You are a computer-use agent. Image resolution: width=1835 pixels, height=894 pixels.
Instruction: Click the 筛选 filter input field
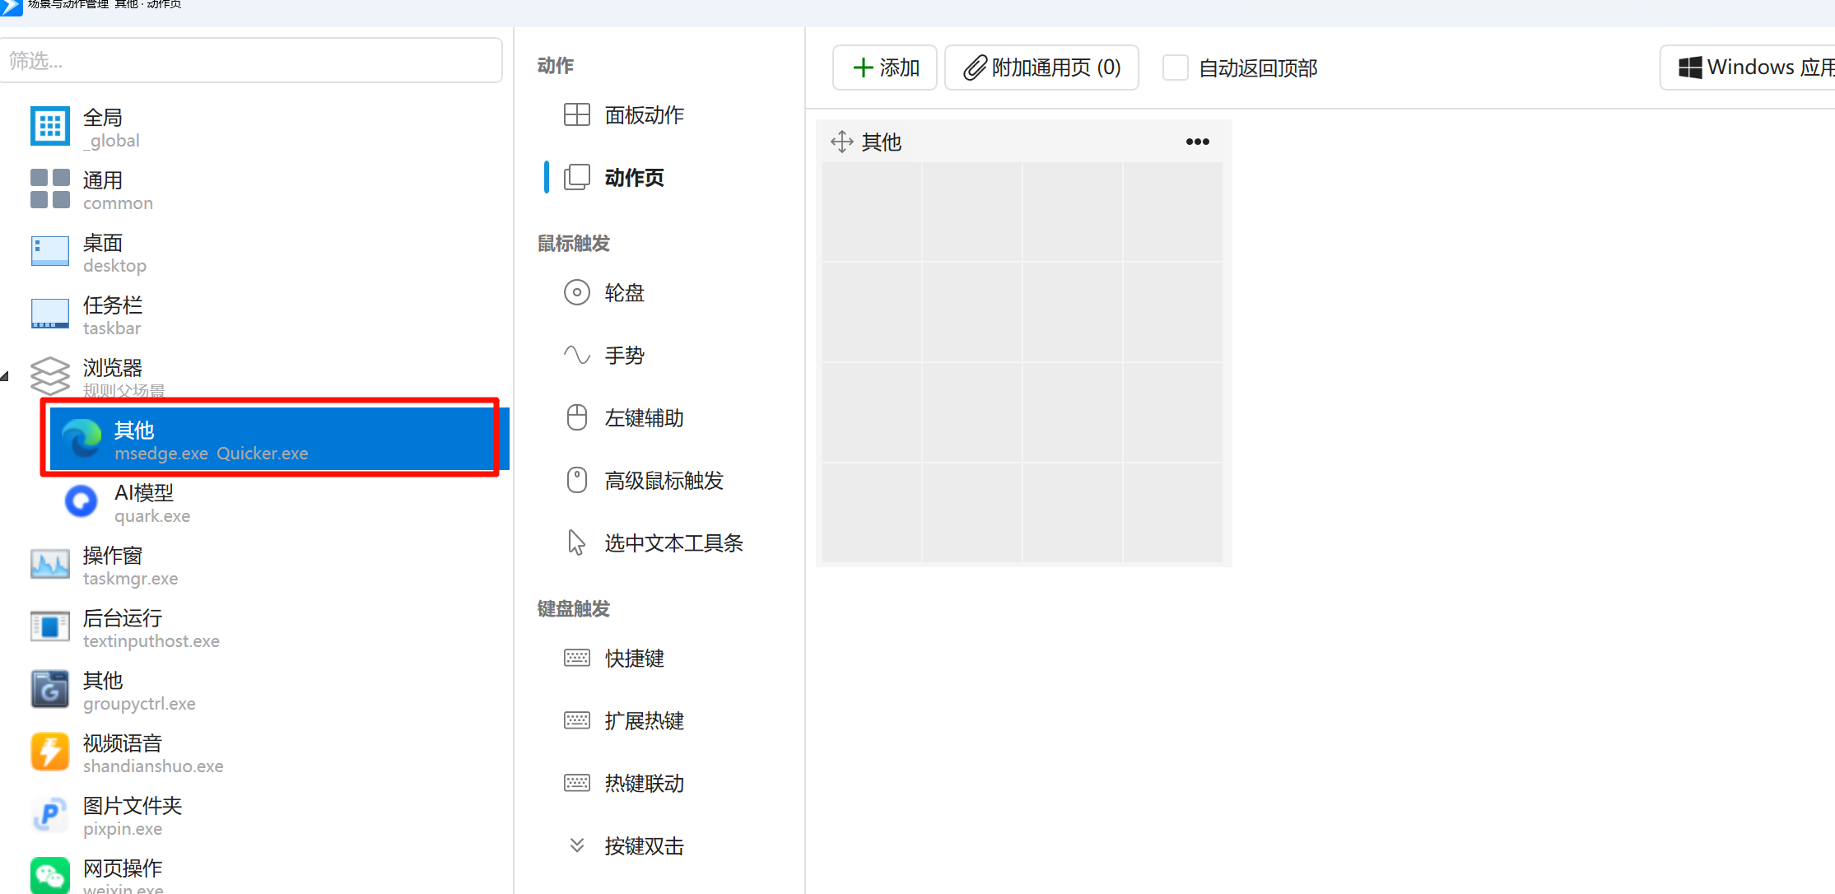[x=250, y=60]
